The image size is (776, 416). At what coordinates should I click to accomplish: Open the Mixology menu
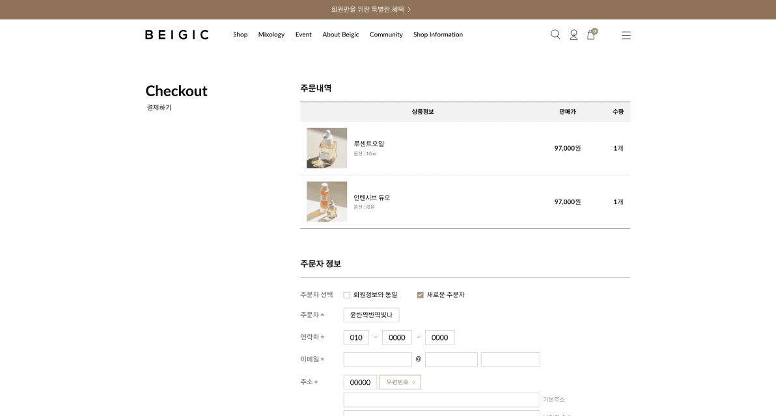(271, 34)
